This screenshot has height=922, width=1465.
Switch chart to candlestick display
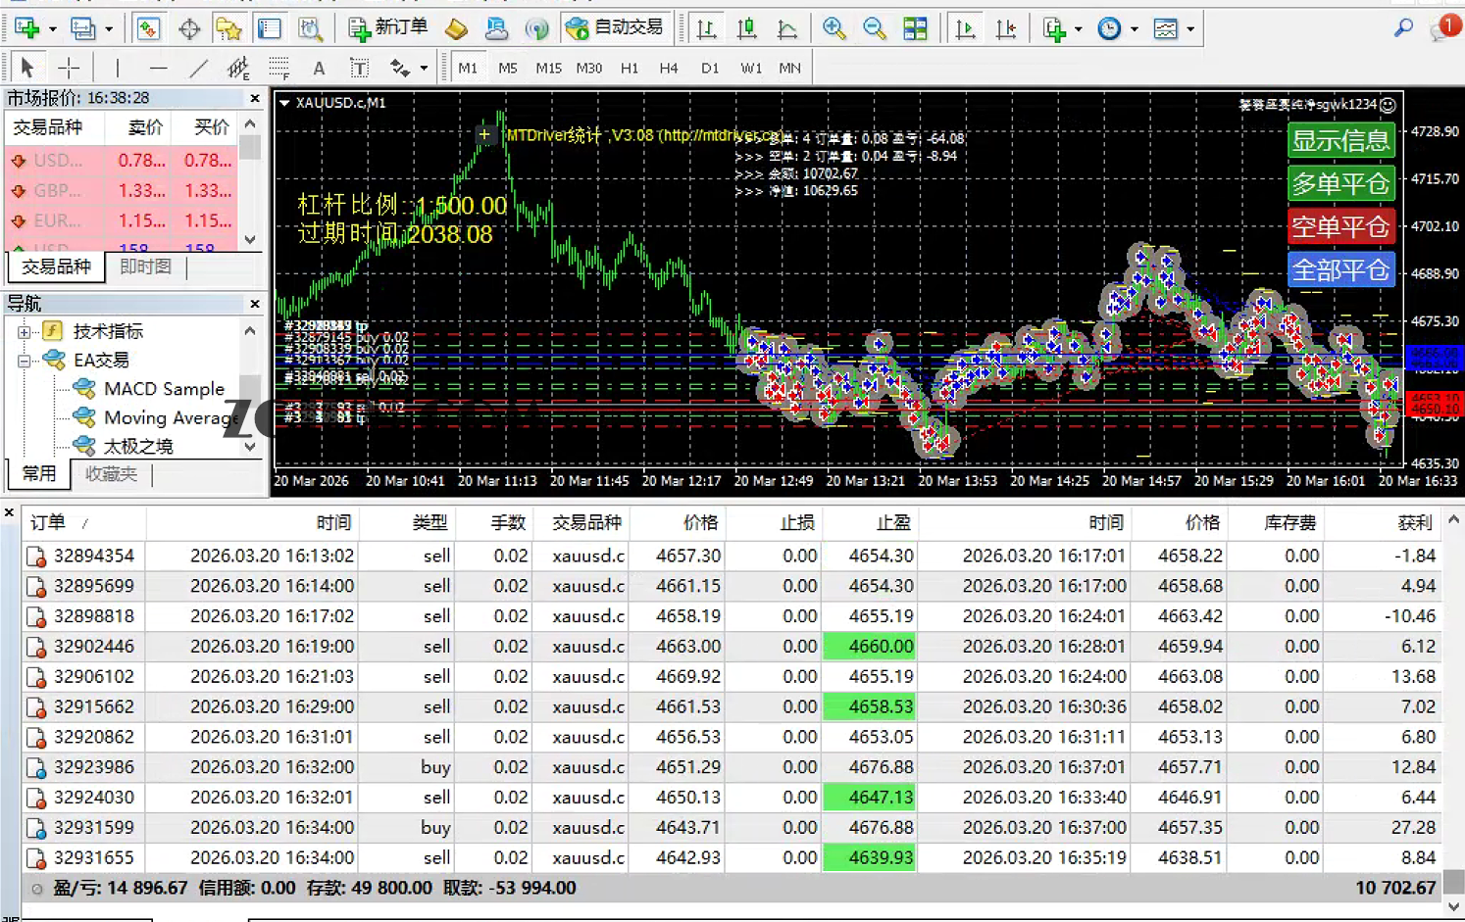pyautogui.click(x=746, y=29)
